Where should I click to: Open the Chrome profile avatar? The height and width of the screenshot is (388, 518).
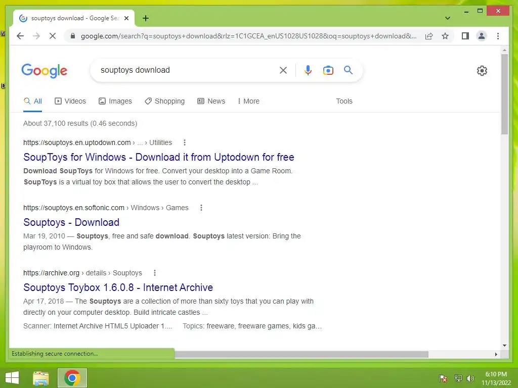click(482, 36)
